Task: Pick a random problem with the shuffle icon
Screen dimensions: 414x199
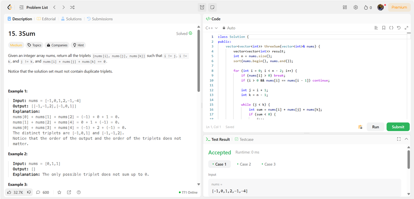Action: [72, 7]
